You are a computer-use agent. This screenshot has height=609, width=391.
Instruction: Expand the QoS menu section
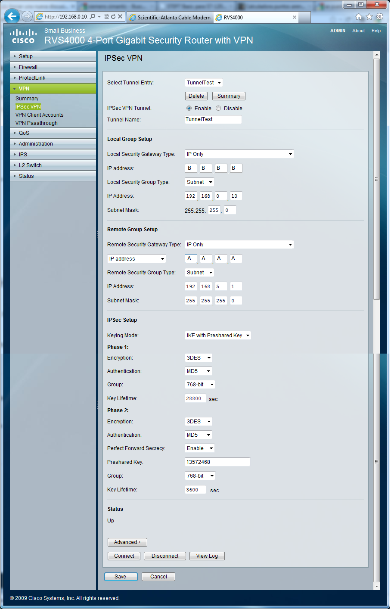pyautogui.click(x=53, y=133)
